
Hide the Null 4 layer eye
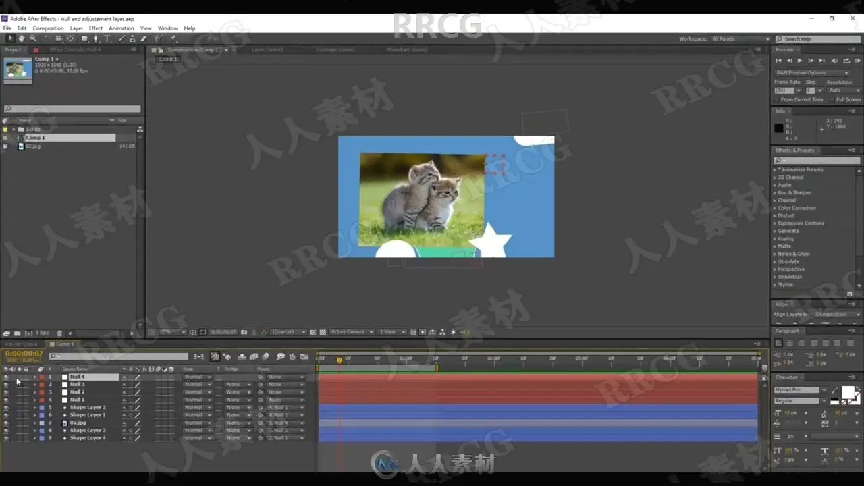tap(6, 377)
